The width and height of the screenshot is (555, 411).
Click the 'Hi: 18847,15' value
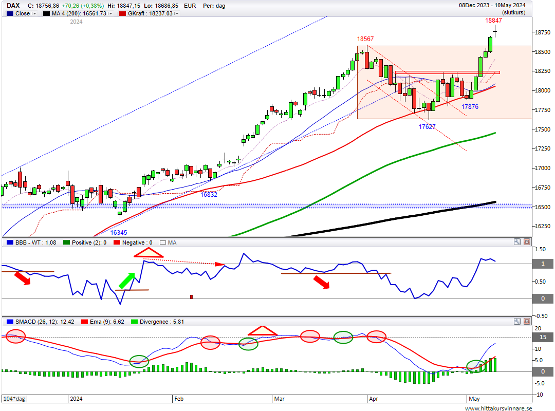(x=124, y=6)
